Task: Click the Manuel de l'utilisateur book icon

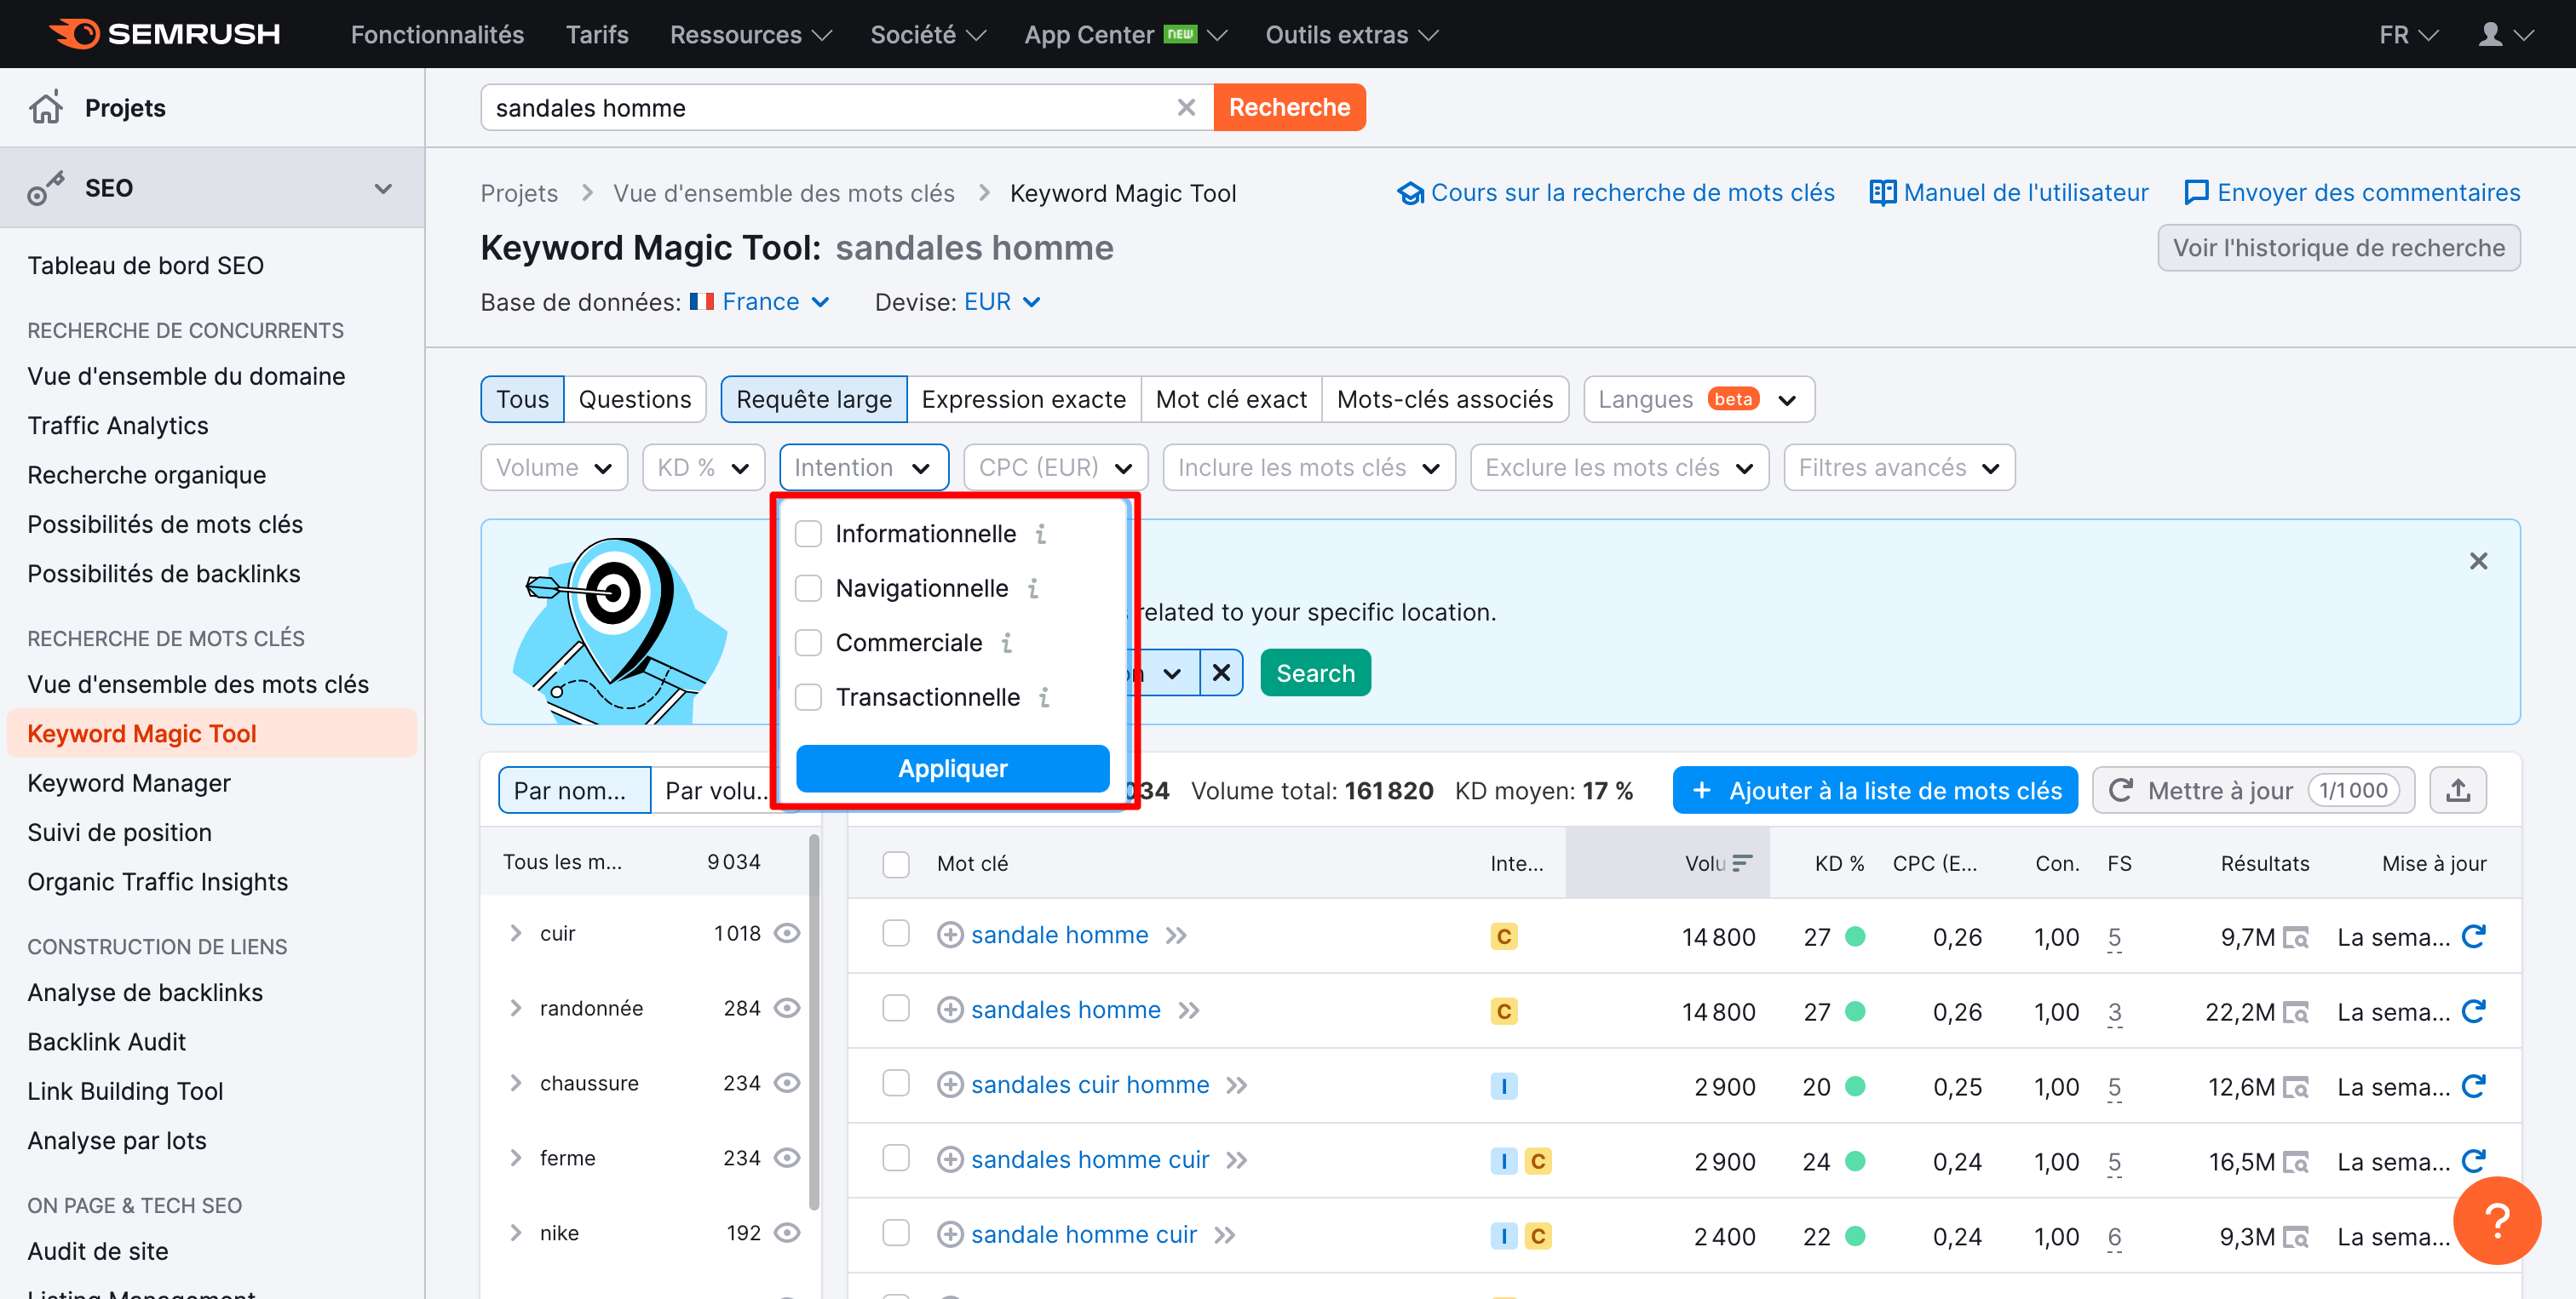Action: pos(1882,193)
